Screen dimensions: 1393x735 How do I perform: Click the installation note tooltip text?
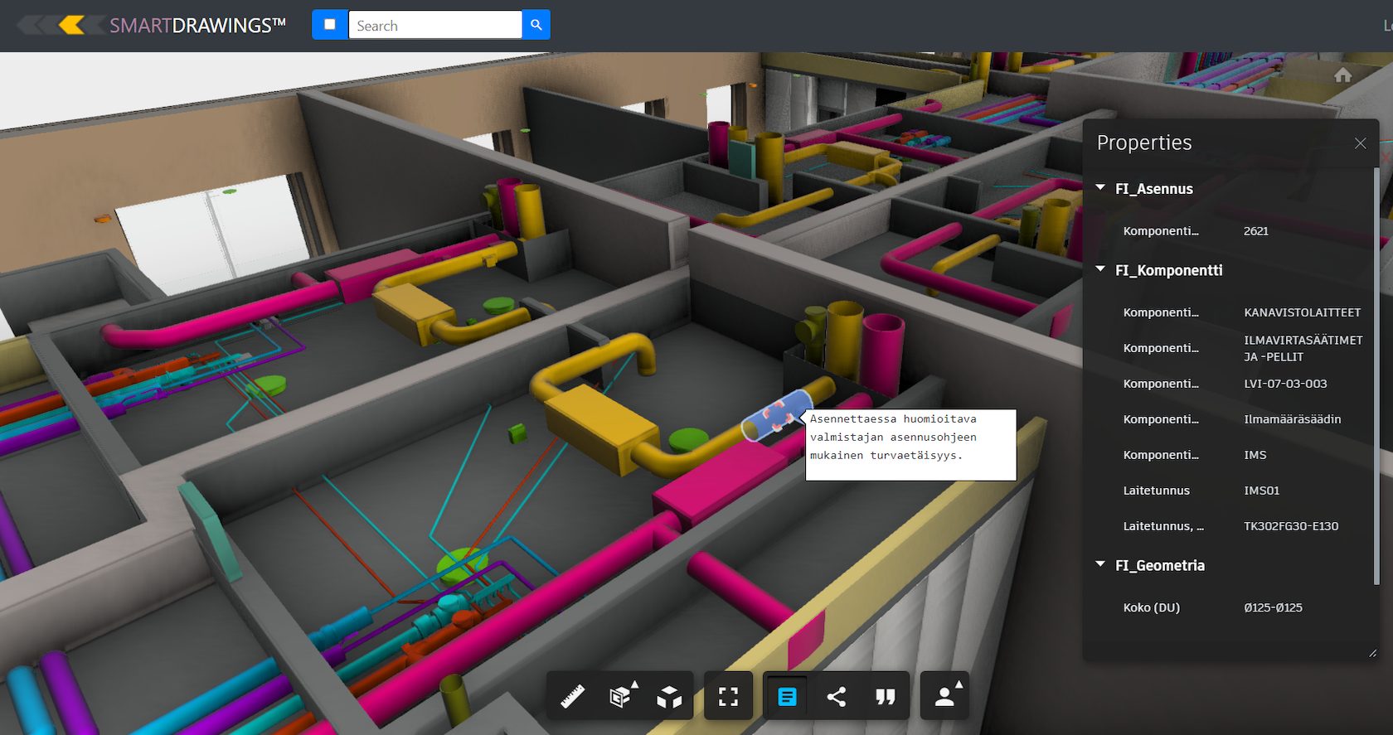coord(894,437)
